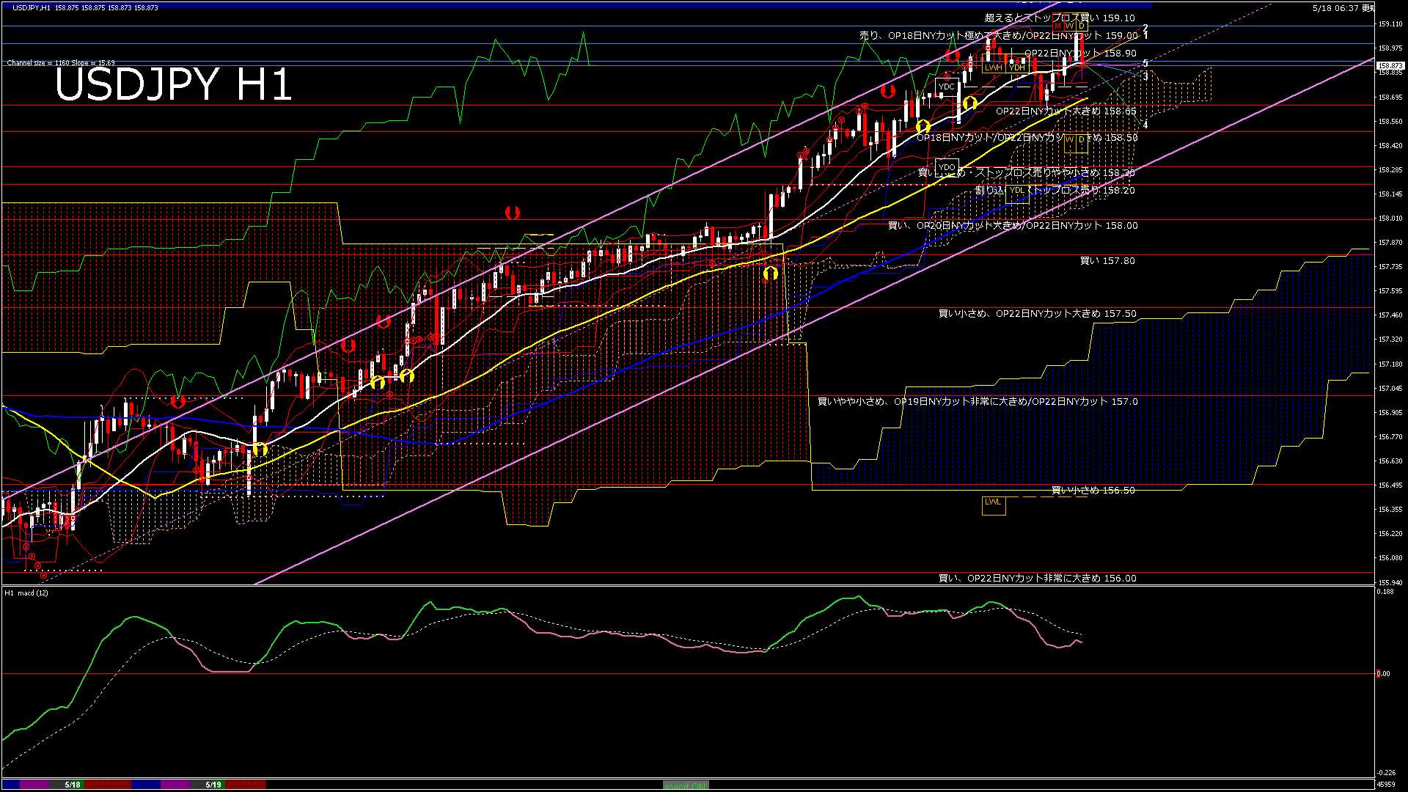Click the H1 macd (12) indicator label
The height and width of the screenshot is (792, 1408).
[26, 593]
